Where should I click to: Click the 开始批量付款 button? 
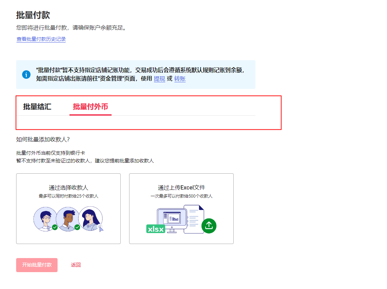click(x=37, y=265)
